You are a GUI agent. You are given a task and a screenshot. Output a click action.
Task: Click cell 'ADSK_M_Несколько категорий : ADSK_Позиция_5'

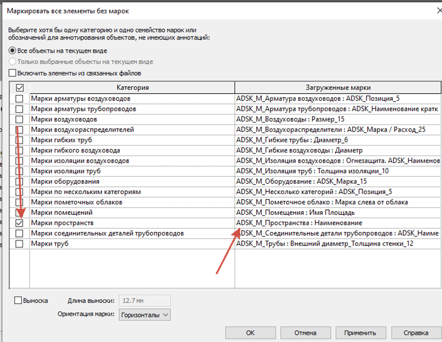point(338,192)
